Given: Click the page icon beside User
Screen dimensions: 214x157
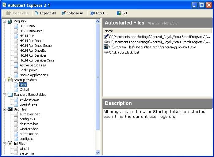Looking at the screenshot, I should (16, 85).
